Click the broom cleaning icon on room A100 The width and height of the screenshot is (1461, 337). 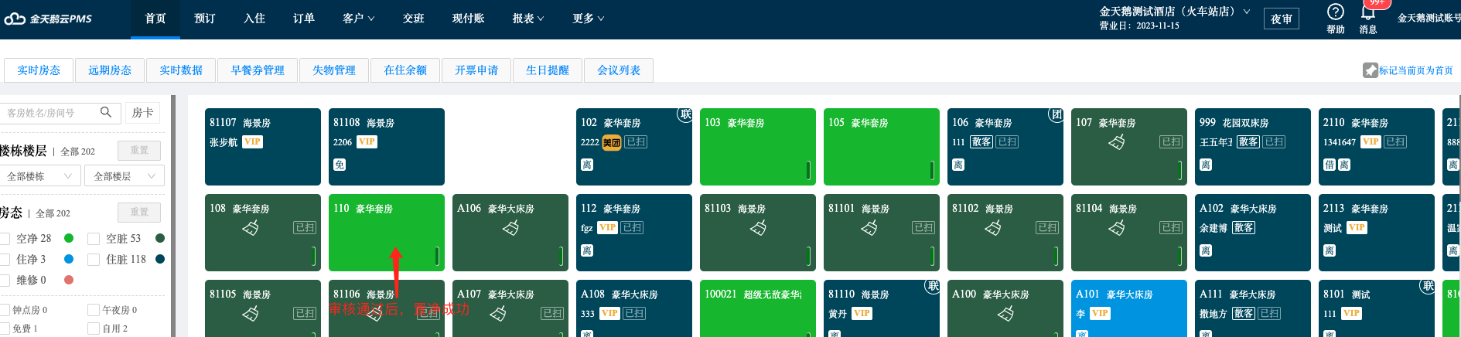point(1005,313)
